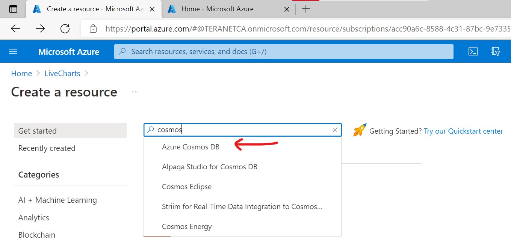Screen dimensions: 511x238
Task: Choose Alpaqa Studio for Cosmos DB suggestion
Action: [x=209, y=167]
